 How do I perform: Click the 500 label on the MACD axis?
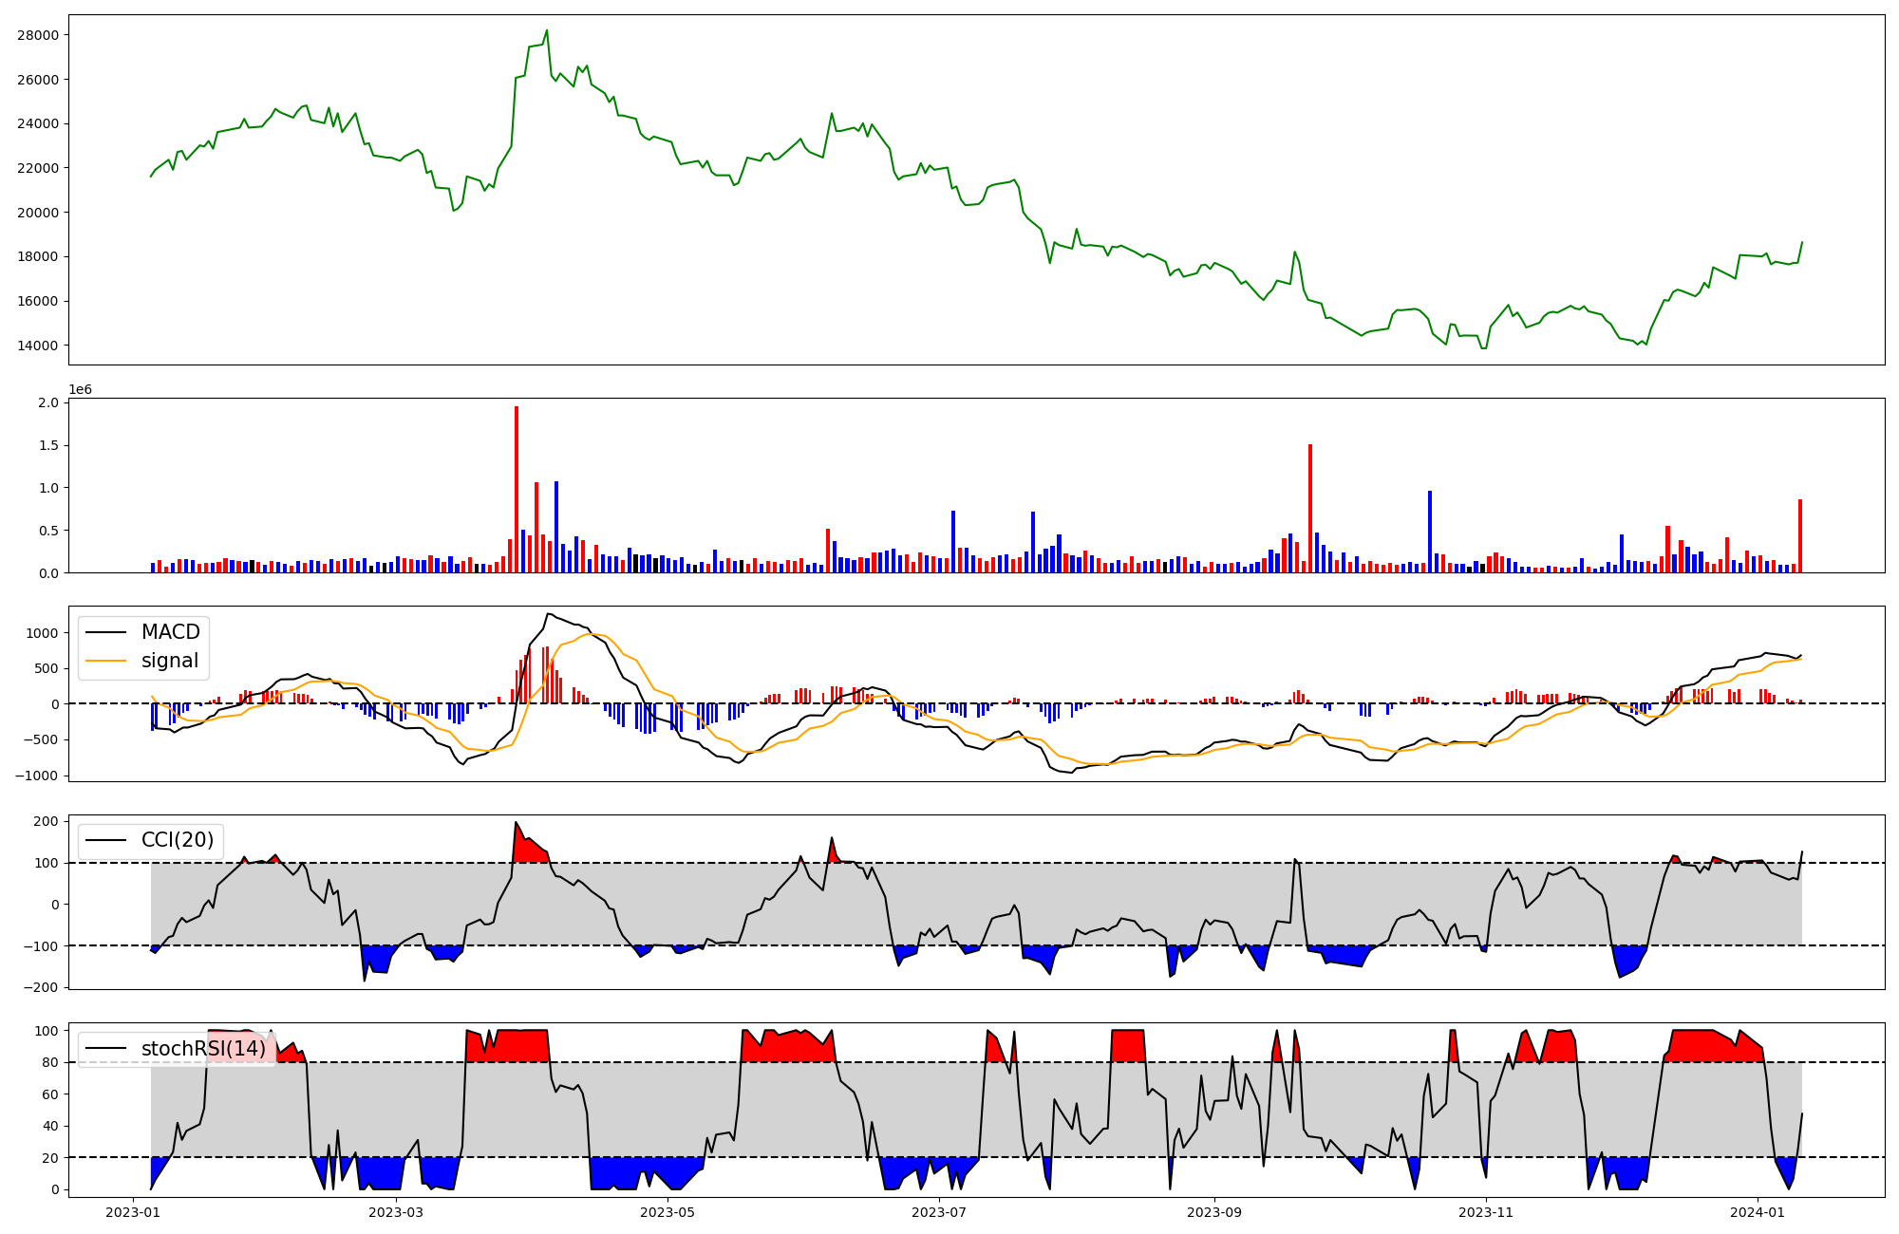tap(47, 668)
